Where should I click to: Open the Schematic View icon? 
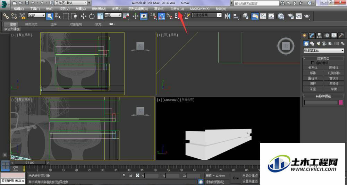point(271,16)
